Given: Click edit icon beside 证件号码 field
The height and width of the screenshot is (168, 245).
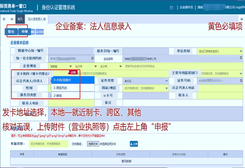Looking at the screenshot, I should coord(241,80).
